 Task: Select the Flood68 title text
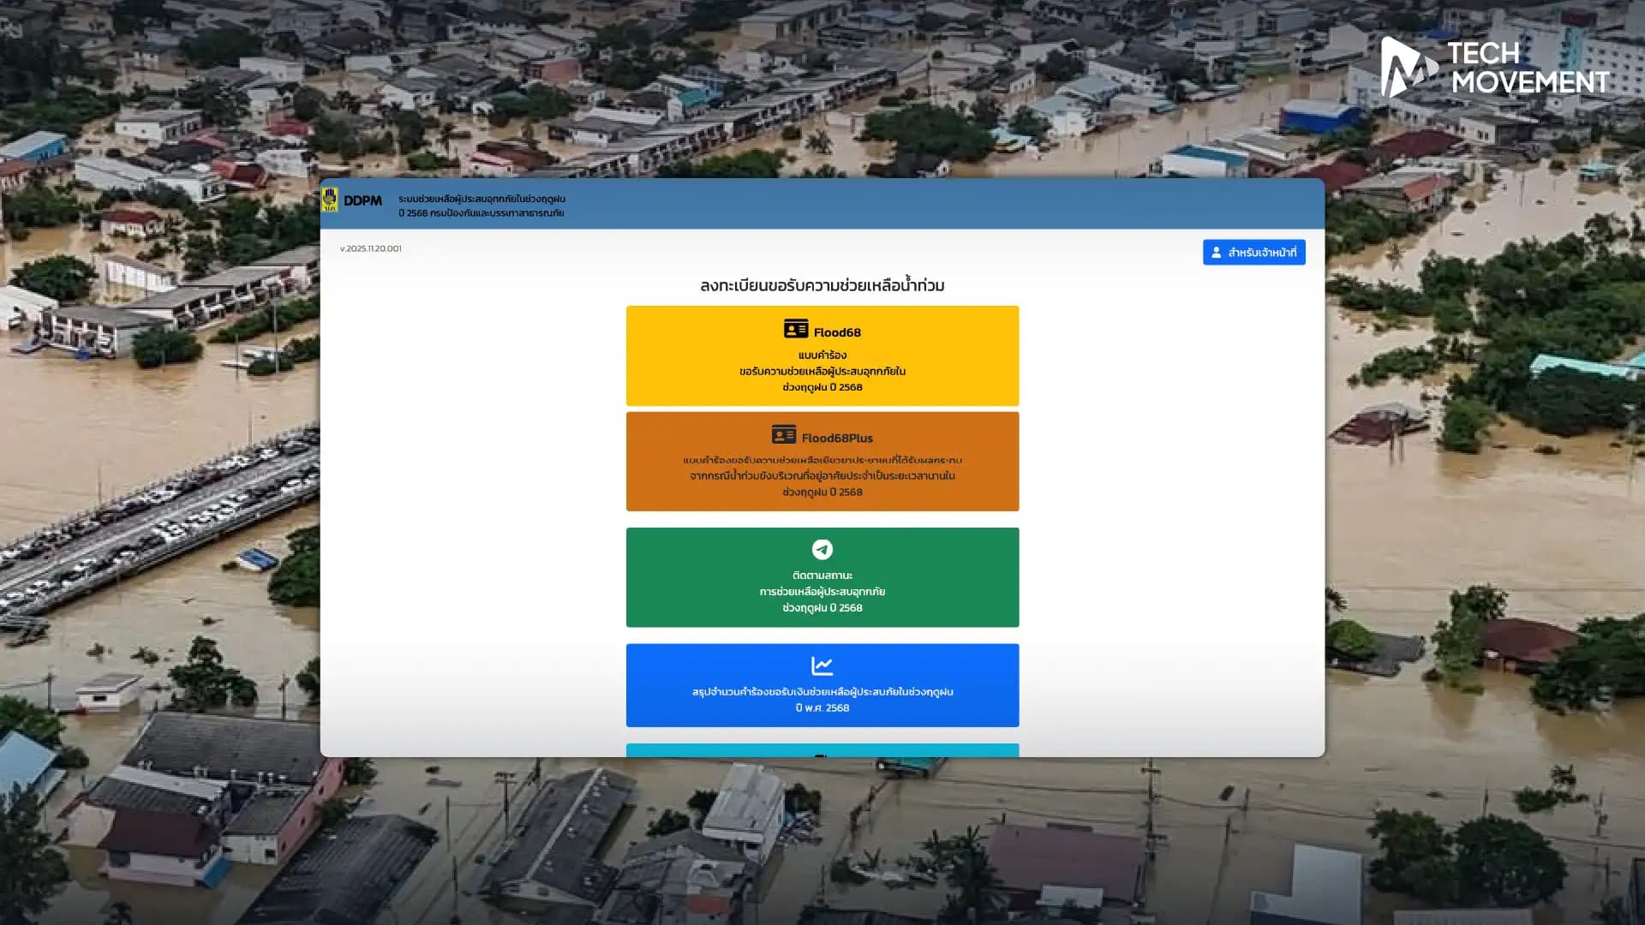pos(837,332)
